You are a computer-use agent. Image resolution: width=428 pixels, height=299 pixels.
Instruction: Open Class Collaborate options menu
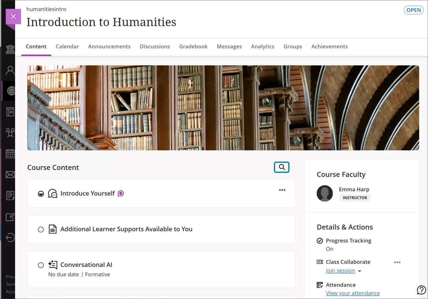pos(397,262)
